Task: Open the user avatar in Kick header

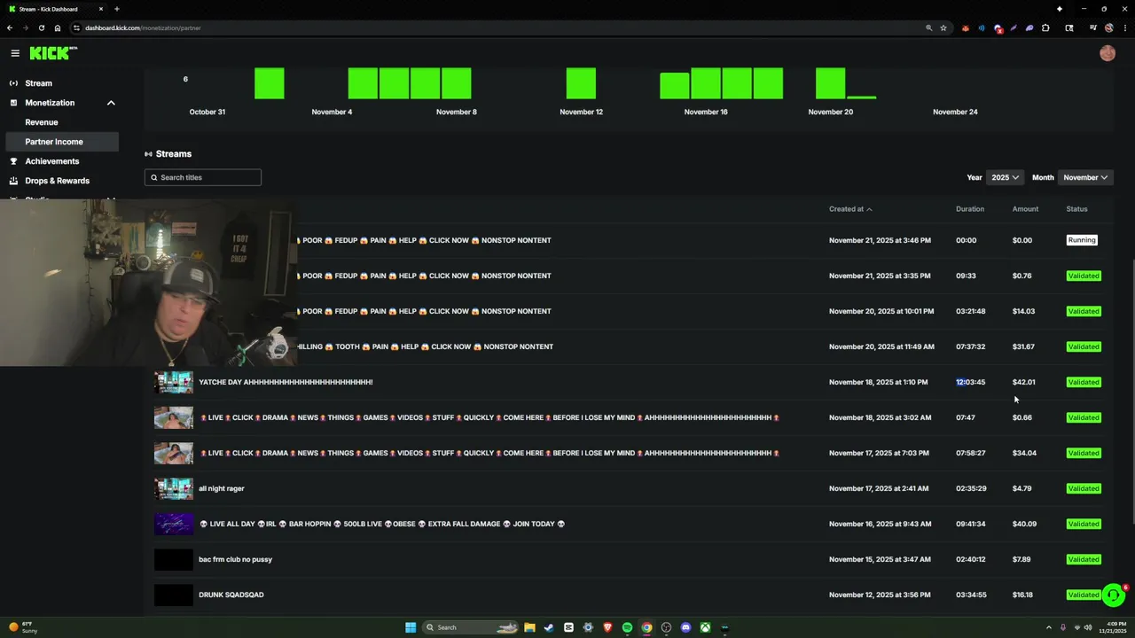Action: 1108,53
